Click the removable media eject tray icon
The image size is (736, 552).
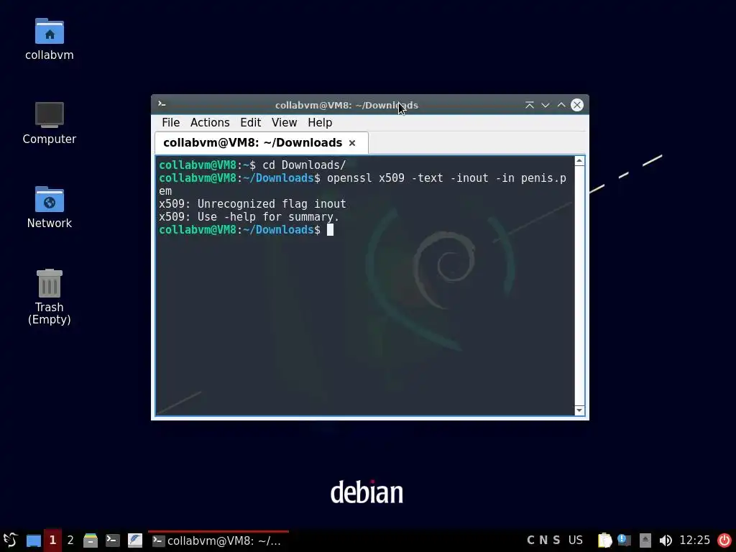(645, 540)
